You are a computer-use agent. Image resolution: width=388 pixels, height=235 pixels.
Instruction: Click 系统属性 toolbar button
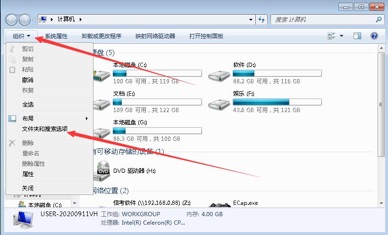(x=56, y=36)
